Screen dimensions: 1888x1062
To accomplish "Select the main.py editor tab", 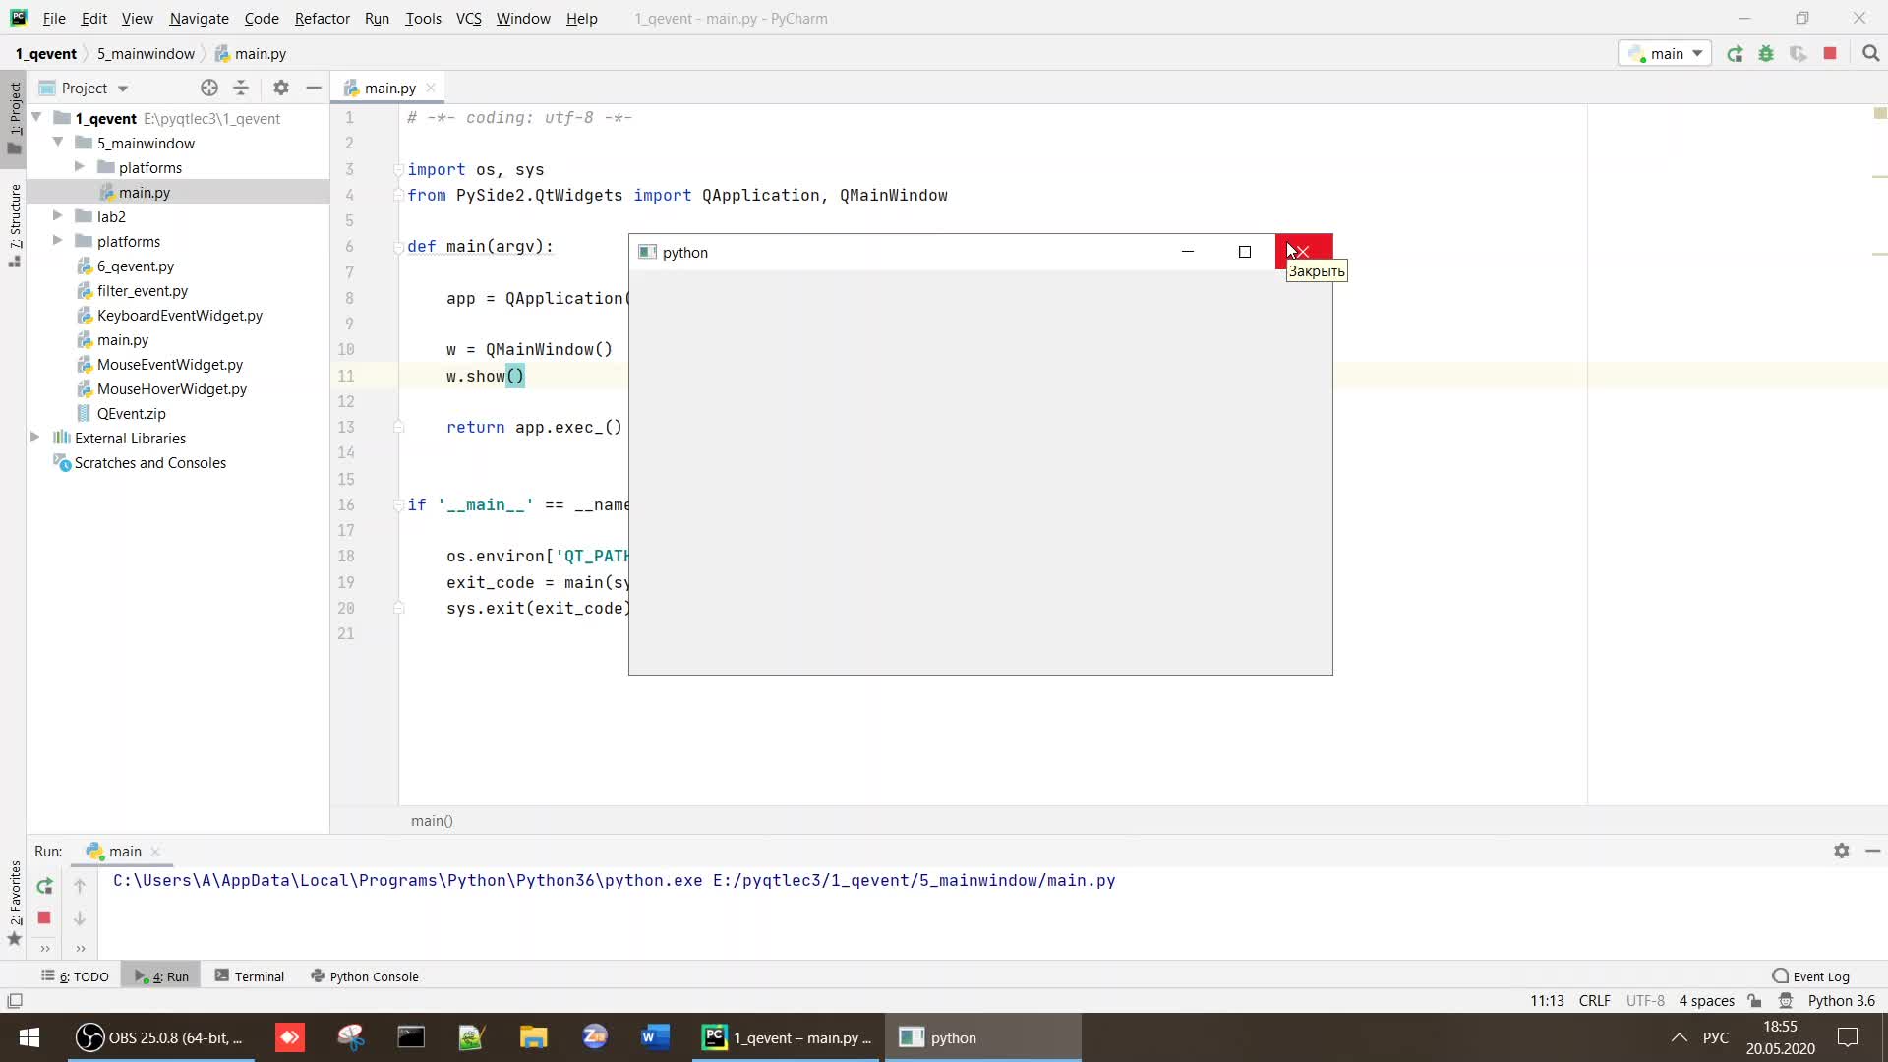I will (389, 88).
